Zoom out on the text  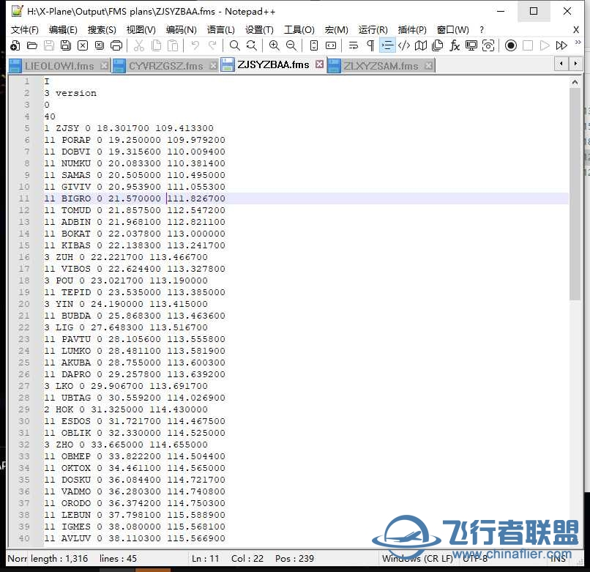pos(291,45)
